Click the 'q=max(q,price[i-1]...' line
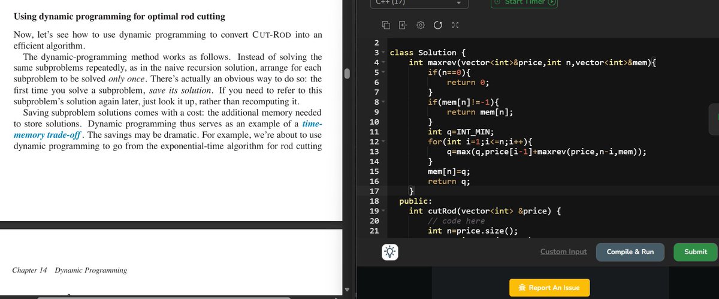Screen dimensions: 719x299 tap(546, 152)
